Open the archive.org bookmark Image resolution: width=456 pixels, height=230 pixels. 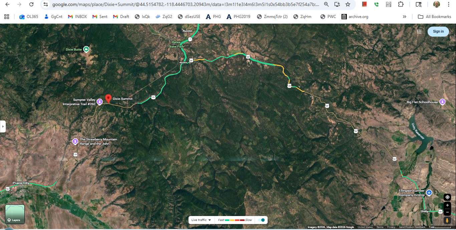pos(355,17)
